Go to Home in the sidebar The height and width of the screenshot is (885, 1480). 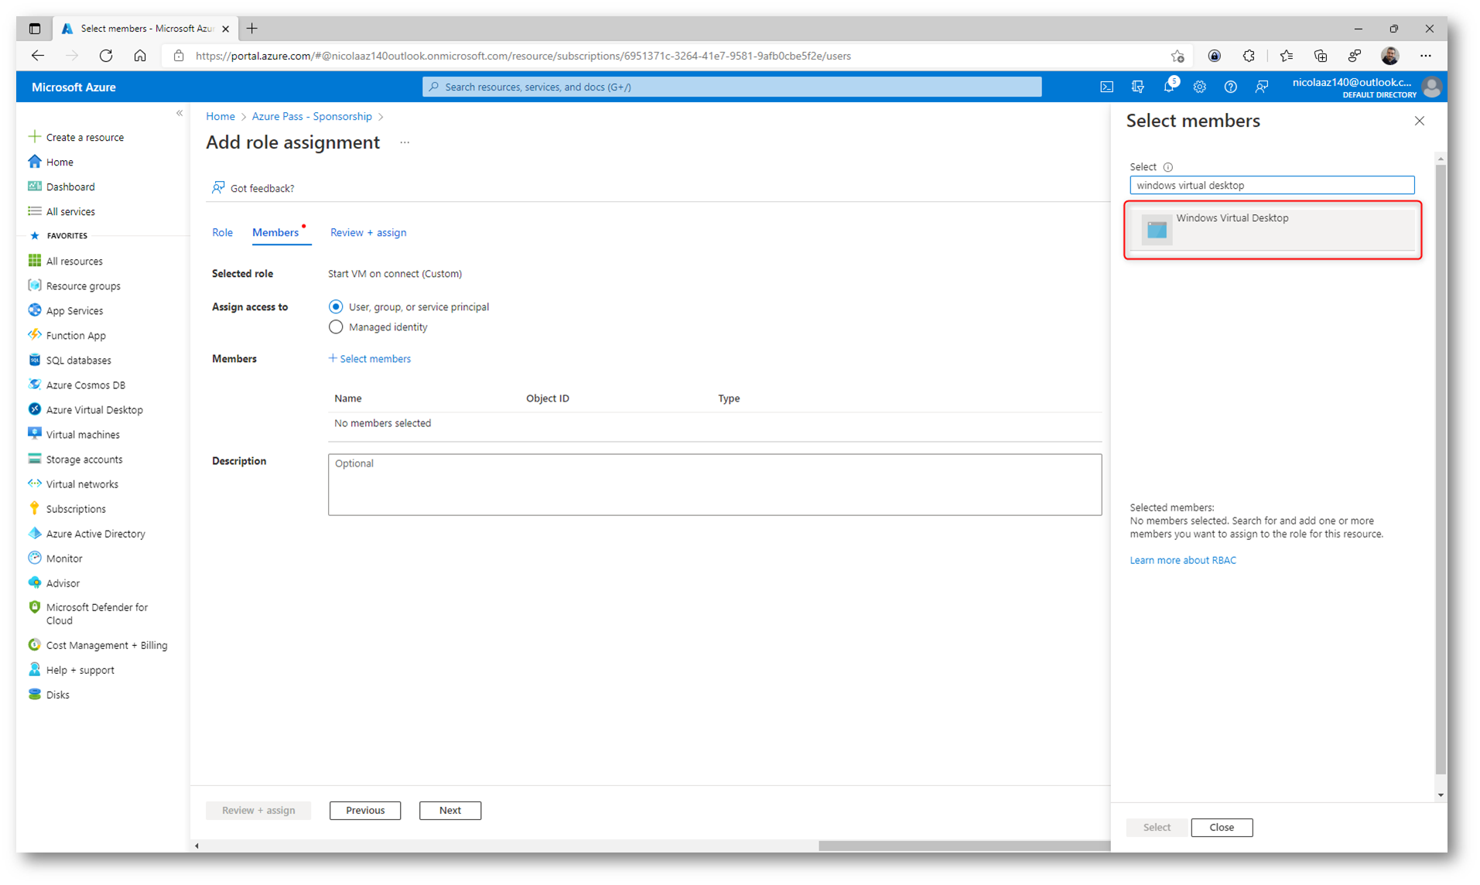pos(60,162)
